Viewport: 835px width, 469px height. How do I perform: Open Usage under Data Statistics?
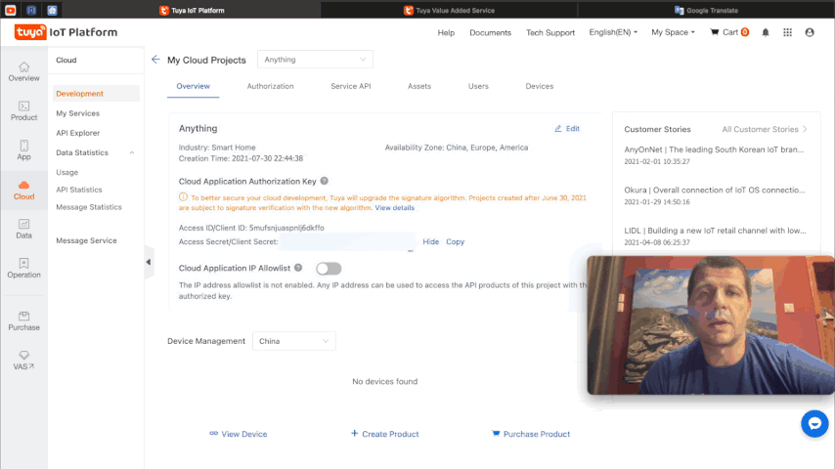tap(67, 173)
